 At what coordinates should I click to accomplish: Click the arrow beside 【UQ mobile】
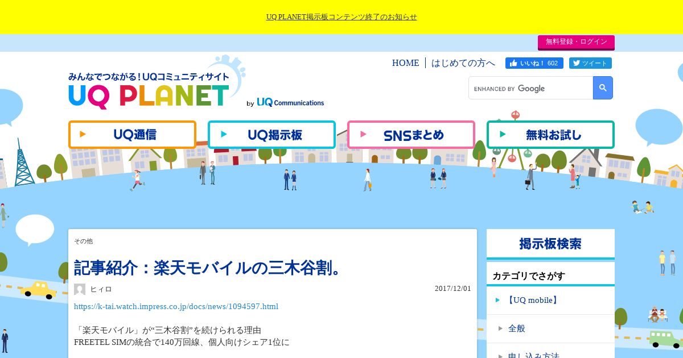click(x=497, y=300)
